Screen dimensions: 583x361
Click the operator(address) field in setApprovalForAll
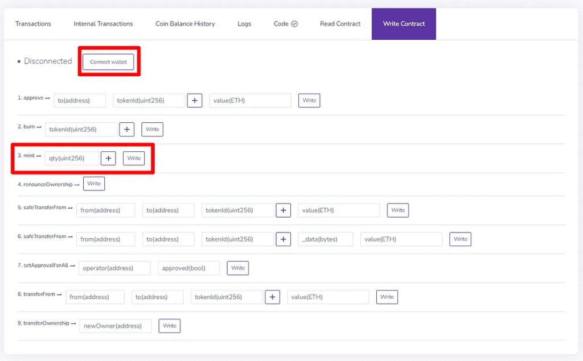(114, 268)
